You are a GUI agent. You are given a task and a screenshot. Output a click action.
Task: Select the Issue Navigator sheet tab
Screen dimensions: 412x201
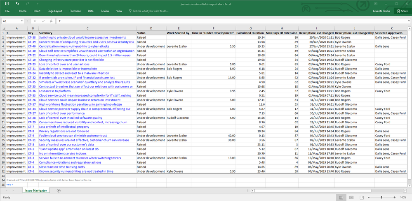pos(36,190)
